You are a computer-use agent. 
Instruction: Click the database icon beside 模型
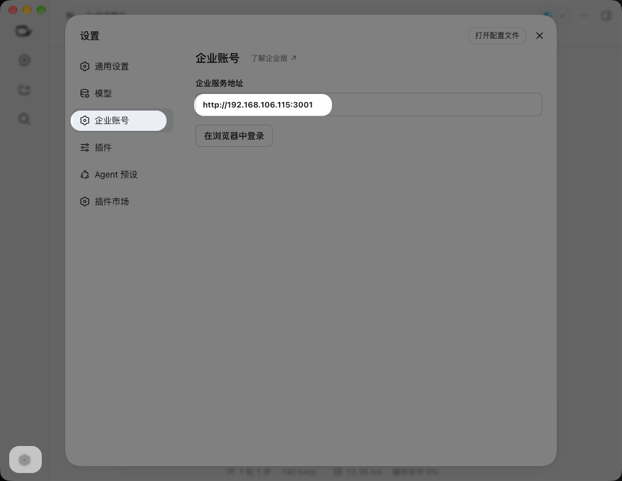(x=85, y=93)
